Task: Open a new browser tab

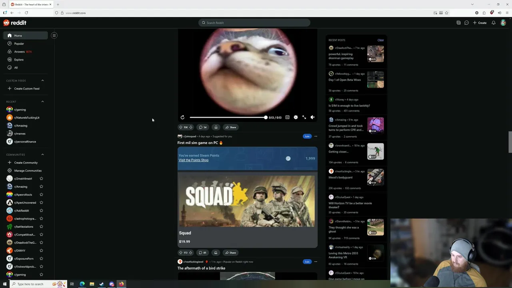Action: 58,4
